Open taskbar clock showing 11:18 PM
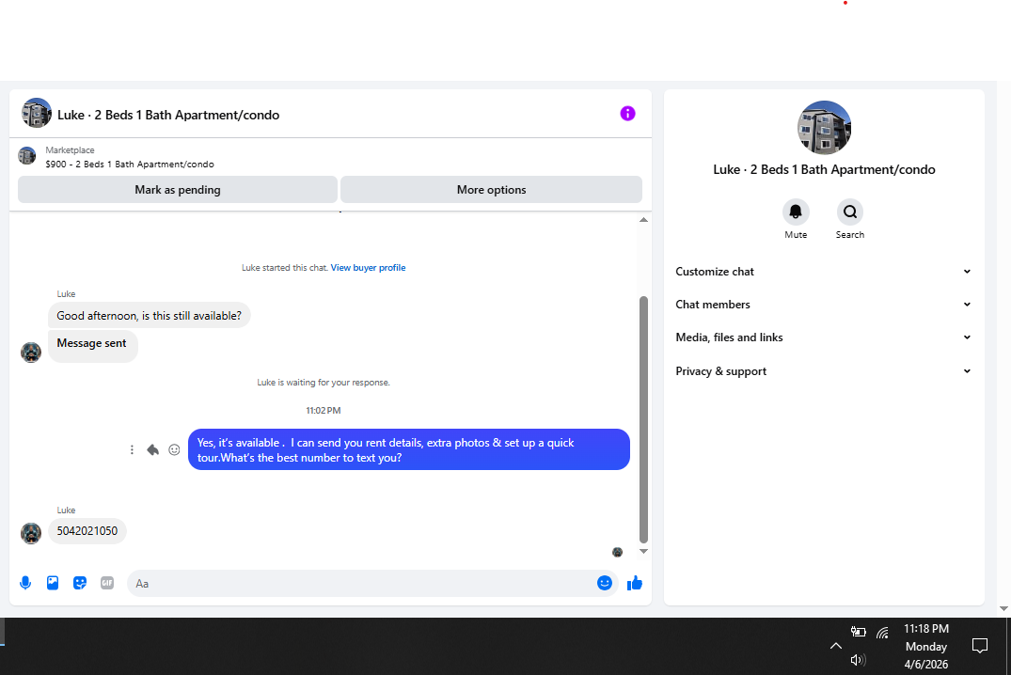Viewport: 1011px width, 675px height. pyautogui.click(x=926, y=647)
